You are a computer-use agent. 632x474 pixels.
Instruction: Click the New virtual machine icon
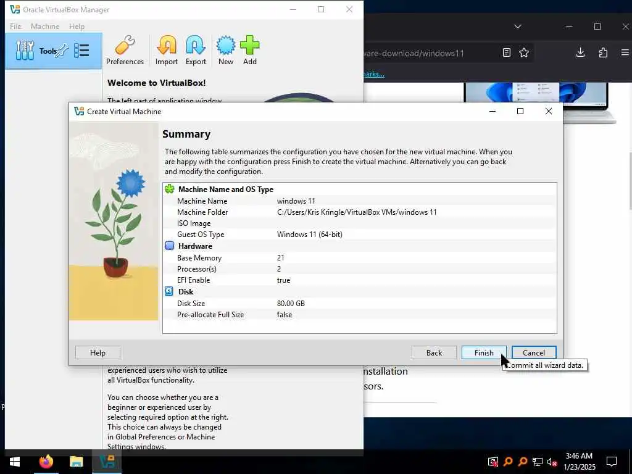coord(226,50)
